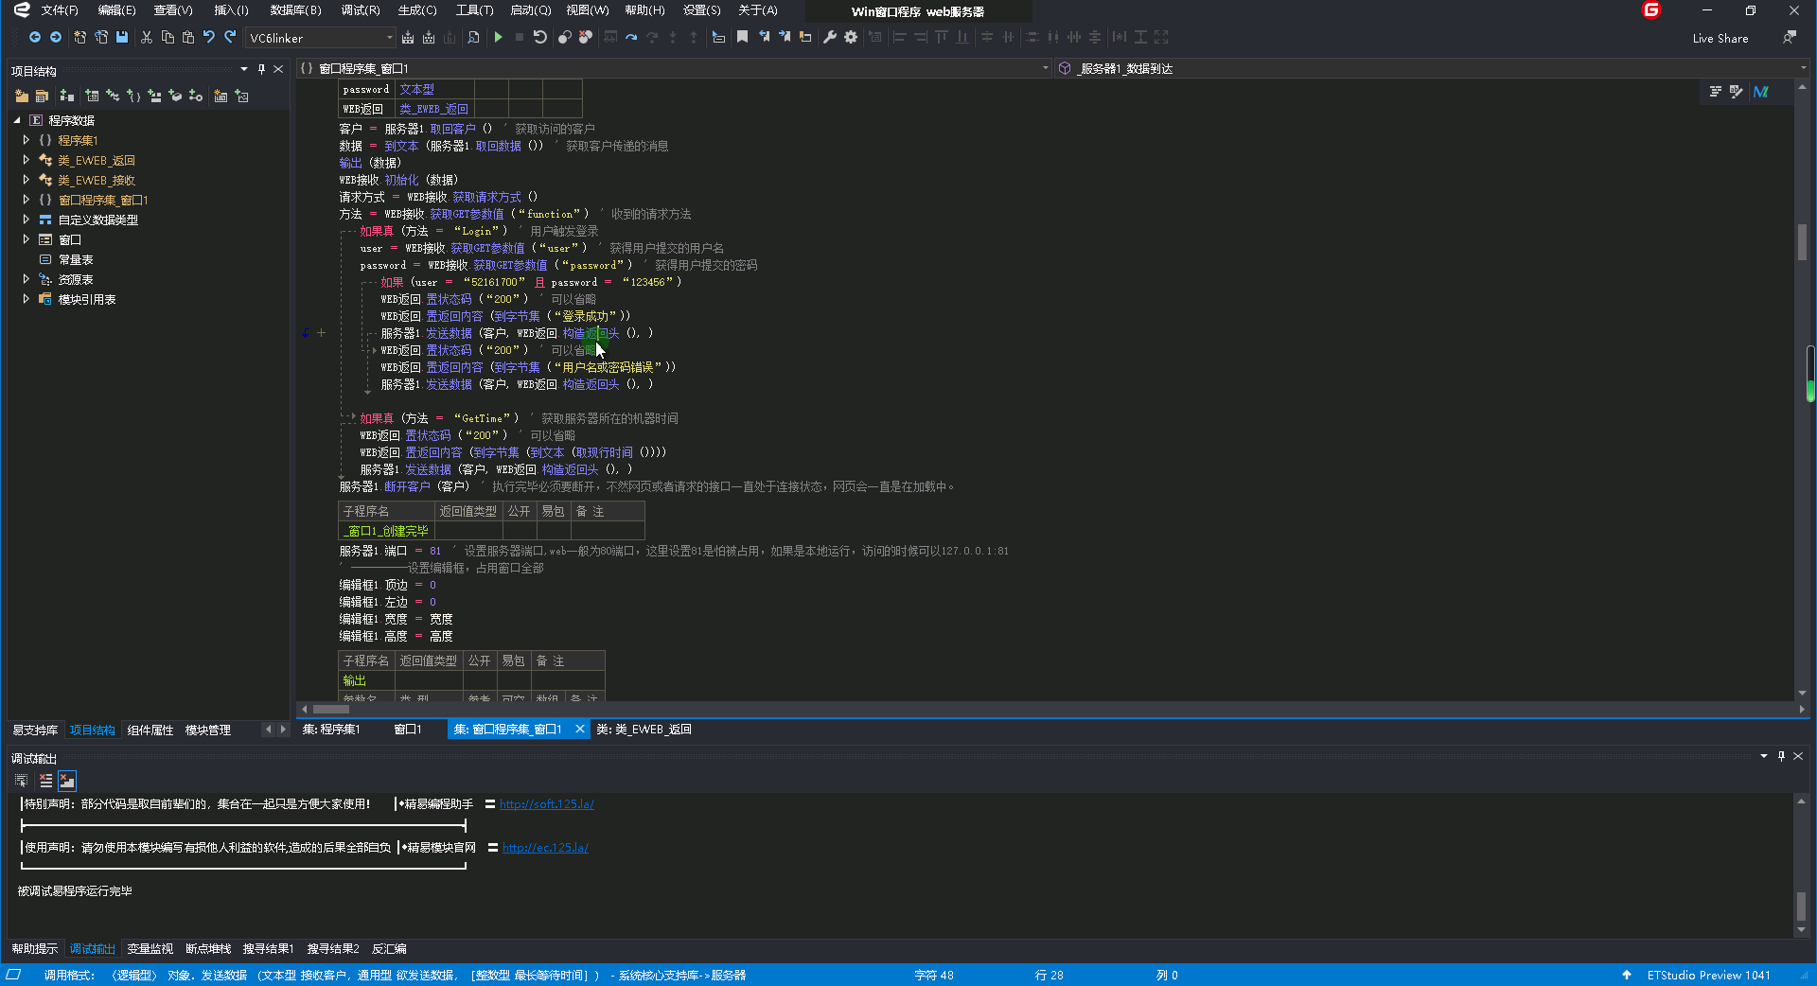Click the M icon at editor top right

click(x=1761, y=92)
